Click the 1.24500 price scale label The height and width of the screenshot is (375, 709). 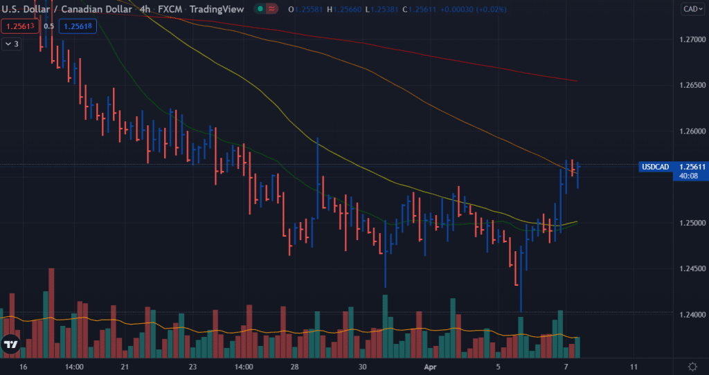point(692,269)
